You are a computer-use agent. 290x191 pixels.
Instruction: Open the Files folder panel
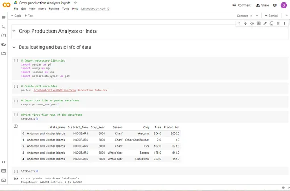4,54
